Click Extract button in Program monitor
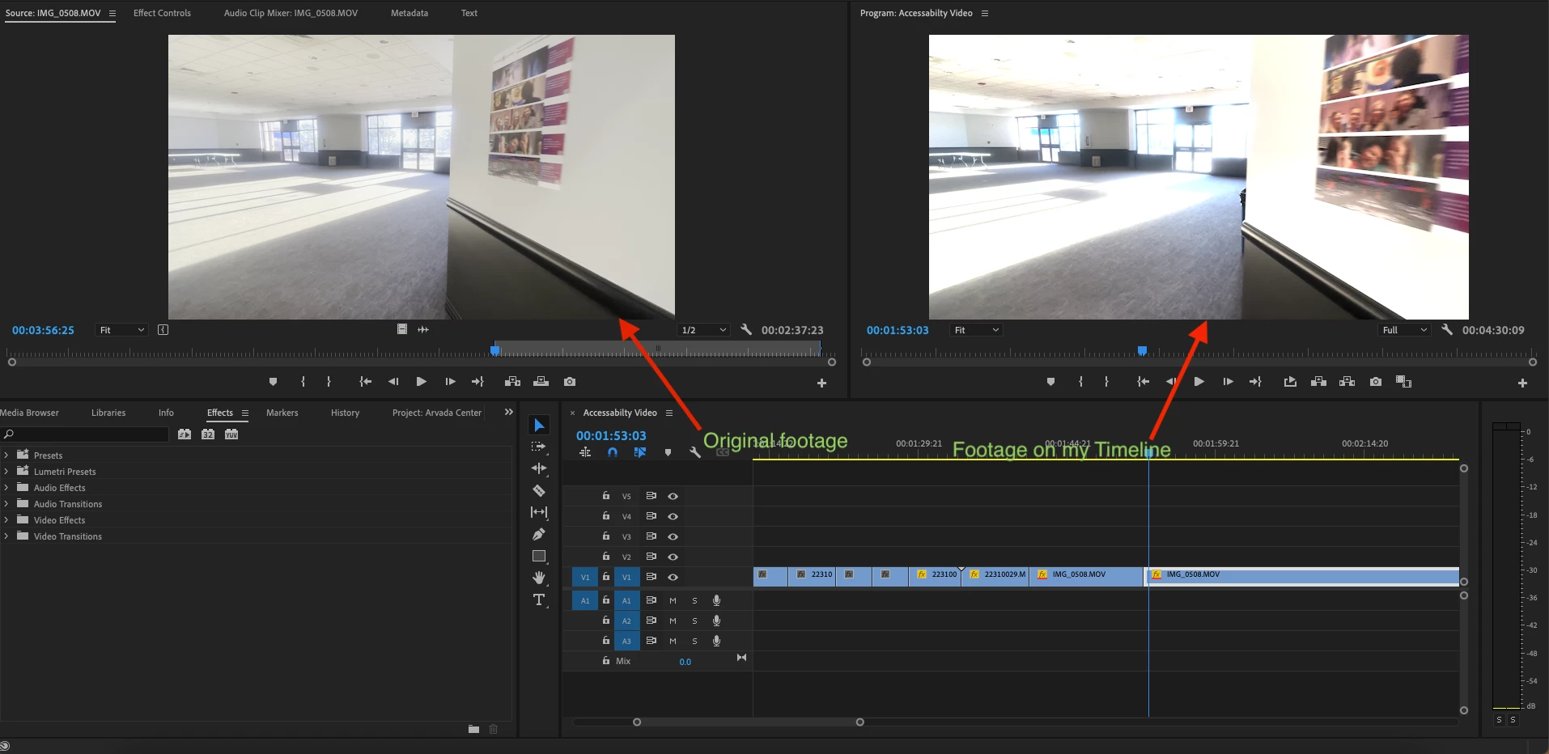Image resolution: width=1549 pixels, height=754 pixels. (1347, 382)
